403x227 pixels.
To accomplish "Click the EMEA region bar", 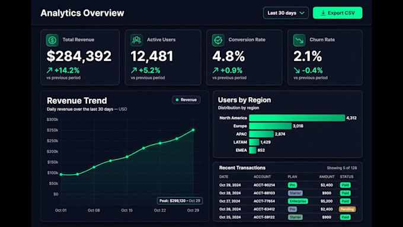I will [252, 150].
